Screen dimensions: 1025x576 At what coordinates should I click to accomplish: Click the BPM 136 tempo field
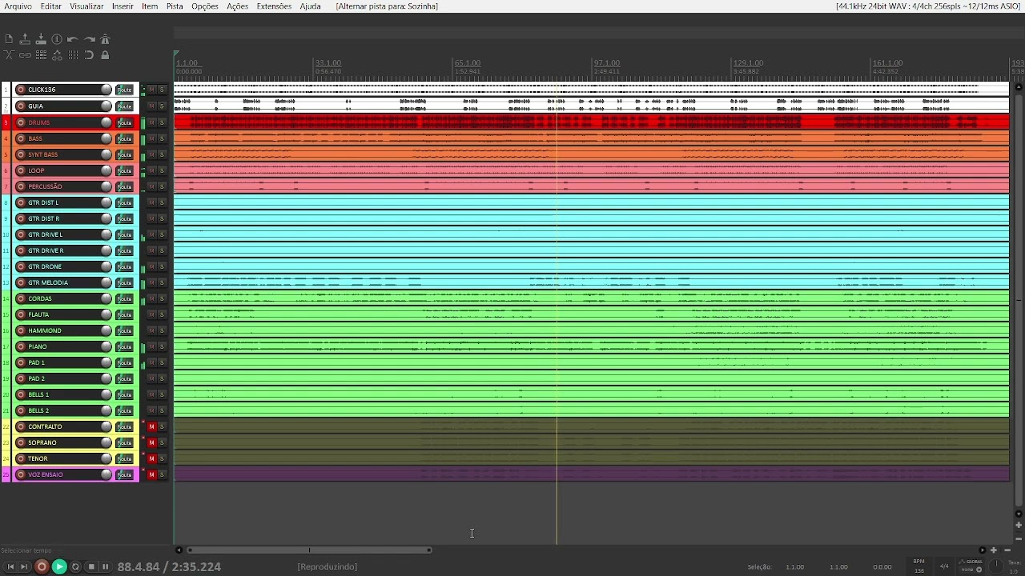coord(919,566)
